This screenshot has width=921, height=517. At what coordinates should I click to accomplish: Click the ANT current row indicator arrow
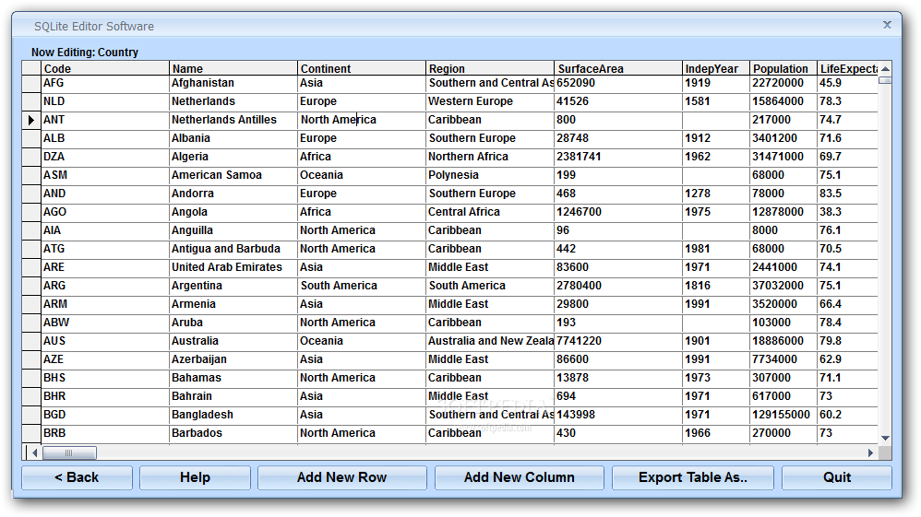tap(31, 120)
